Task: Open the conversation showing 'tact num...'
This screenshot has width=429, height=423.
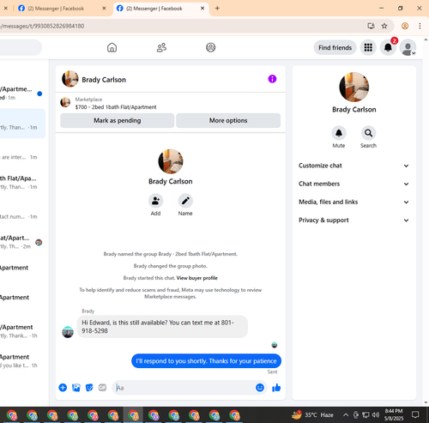Action: pos(22,213)
